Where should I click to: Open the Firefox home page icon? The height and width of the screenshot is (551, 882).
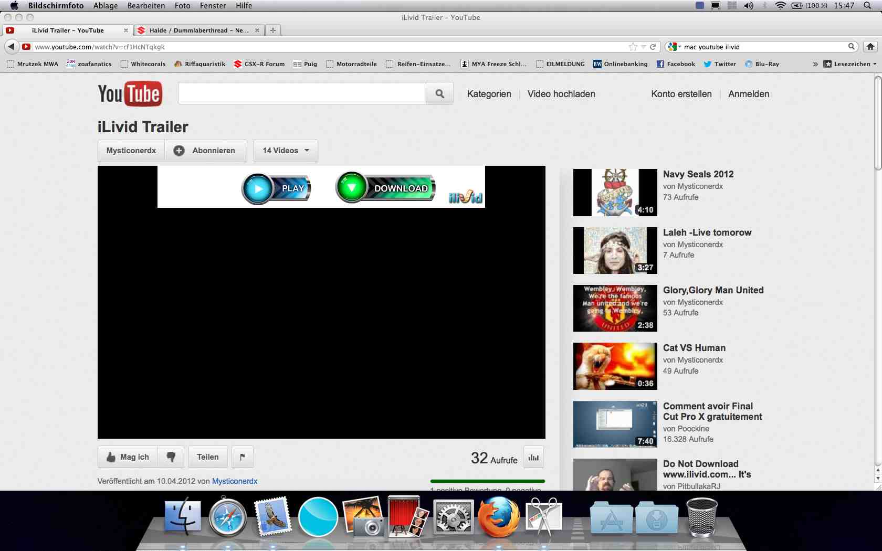coord(870,47)
